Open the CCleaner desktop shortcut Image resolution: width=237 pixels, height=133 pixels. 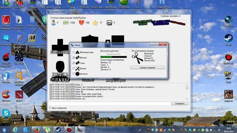click(x=6, y=96)
